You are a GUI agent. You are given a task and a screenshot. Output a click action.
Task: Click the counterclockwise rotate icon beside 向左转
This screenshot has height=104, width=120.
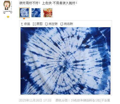(x=46, y=24)
